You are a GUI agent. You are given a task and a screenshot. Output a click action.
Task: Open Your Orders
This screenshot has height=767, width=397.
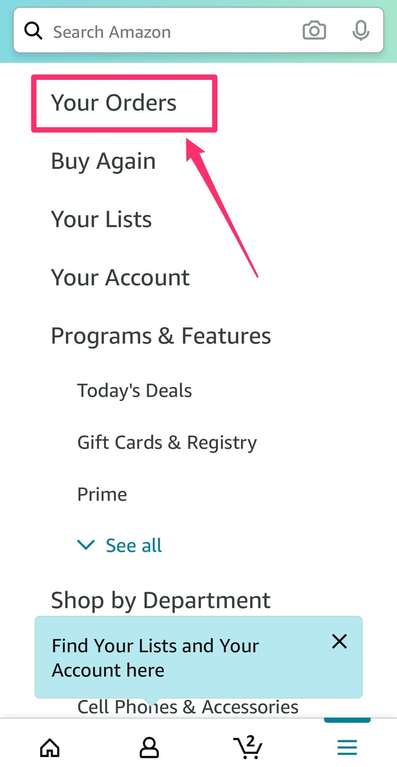coord(113,103)
